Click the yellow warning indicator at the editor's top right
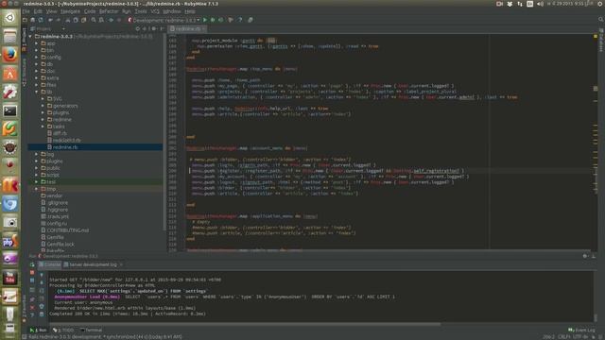Viewport: 605px width, 340px height. (596, 36)
